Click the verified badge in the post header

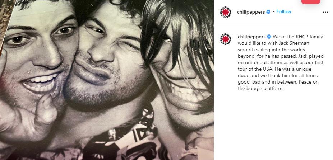coord(268,12)
